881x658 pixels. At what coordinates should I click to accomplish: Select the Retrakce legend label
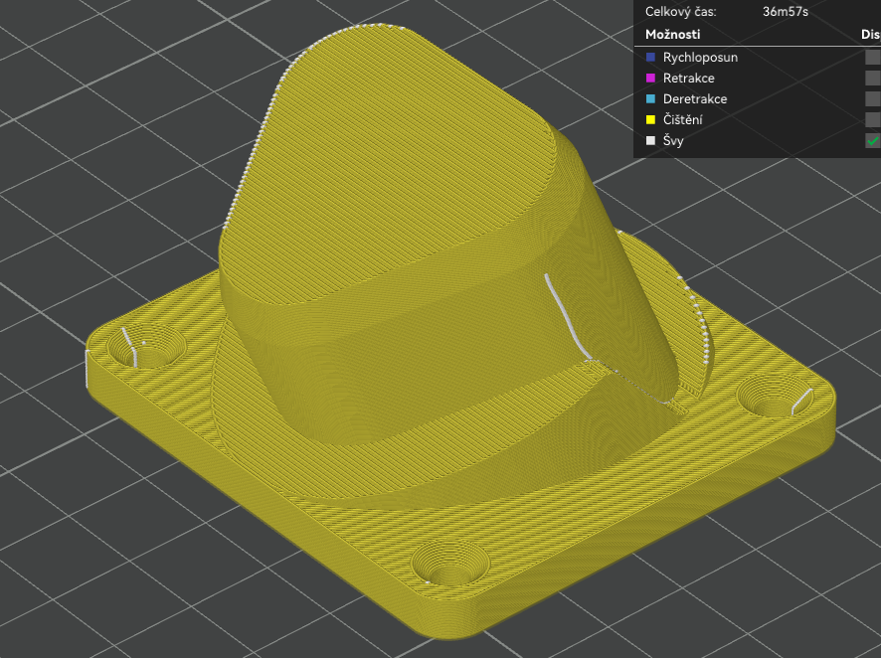click(x=688, y=79)
